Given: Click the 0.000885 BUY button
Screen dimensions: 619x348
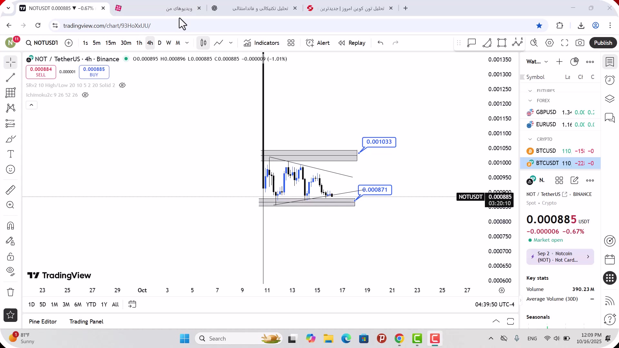Looking at the screenshot, I should point(94,72).
